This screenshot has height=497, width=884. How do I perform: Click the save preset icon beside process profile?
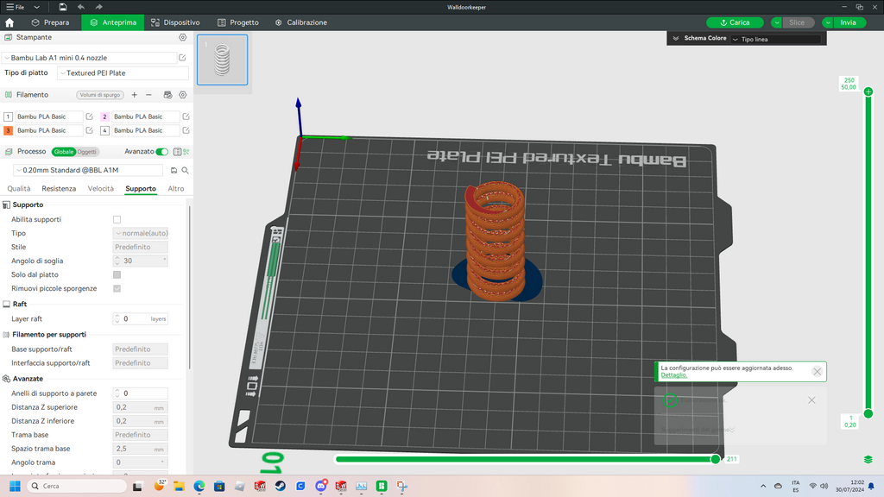[174, 170]
